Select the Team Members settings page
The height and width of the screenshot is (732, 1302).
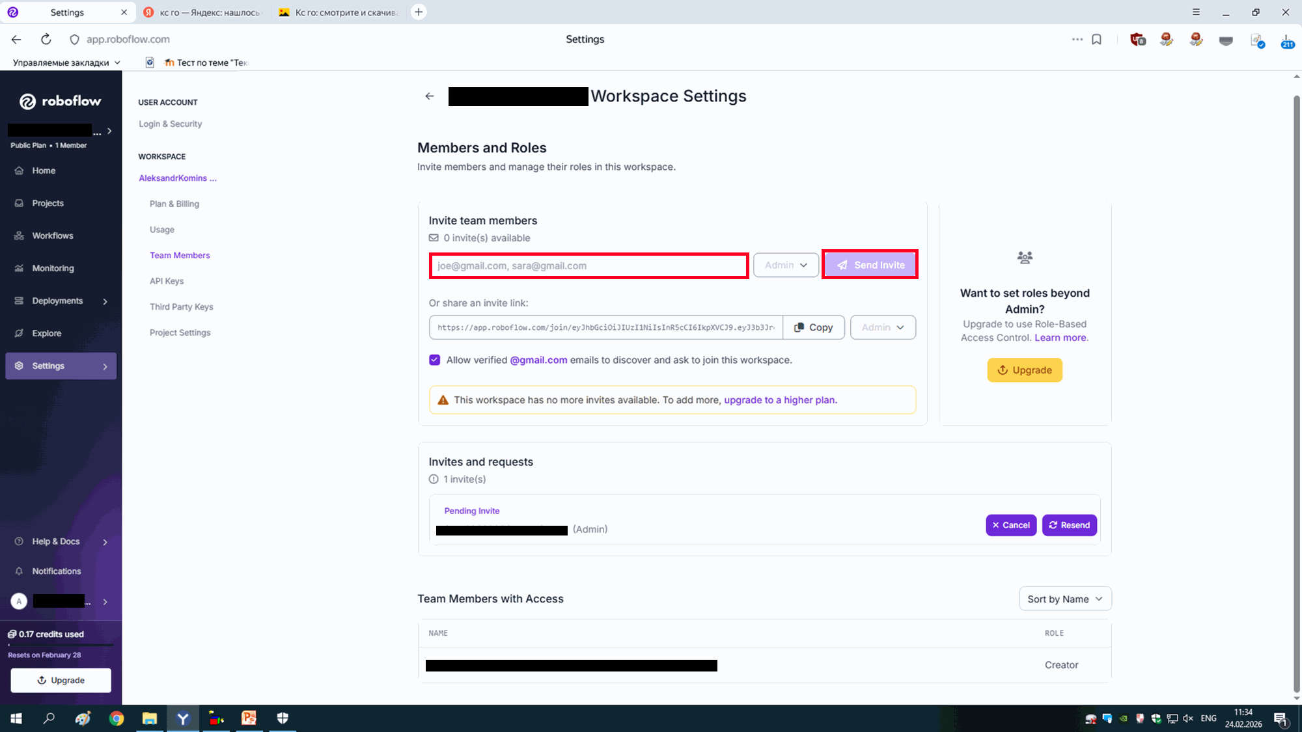pyautogui.click(x=180, y=255)
